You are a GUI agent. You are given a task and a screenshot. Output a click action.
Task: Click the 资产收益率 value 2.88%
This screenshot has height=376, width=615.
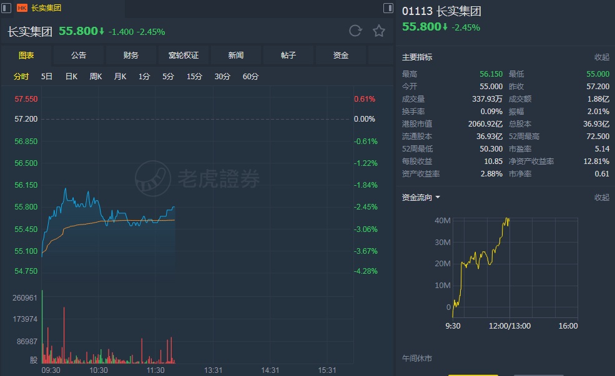click(x=491, y=174)
